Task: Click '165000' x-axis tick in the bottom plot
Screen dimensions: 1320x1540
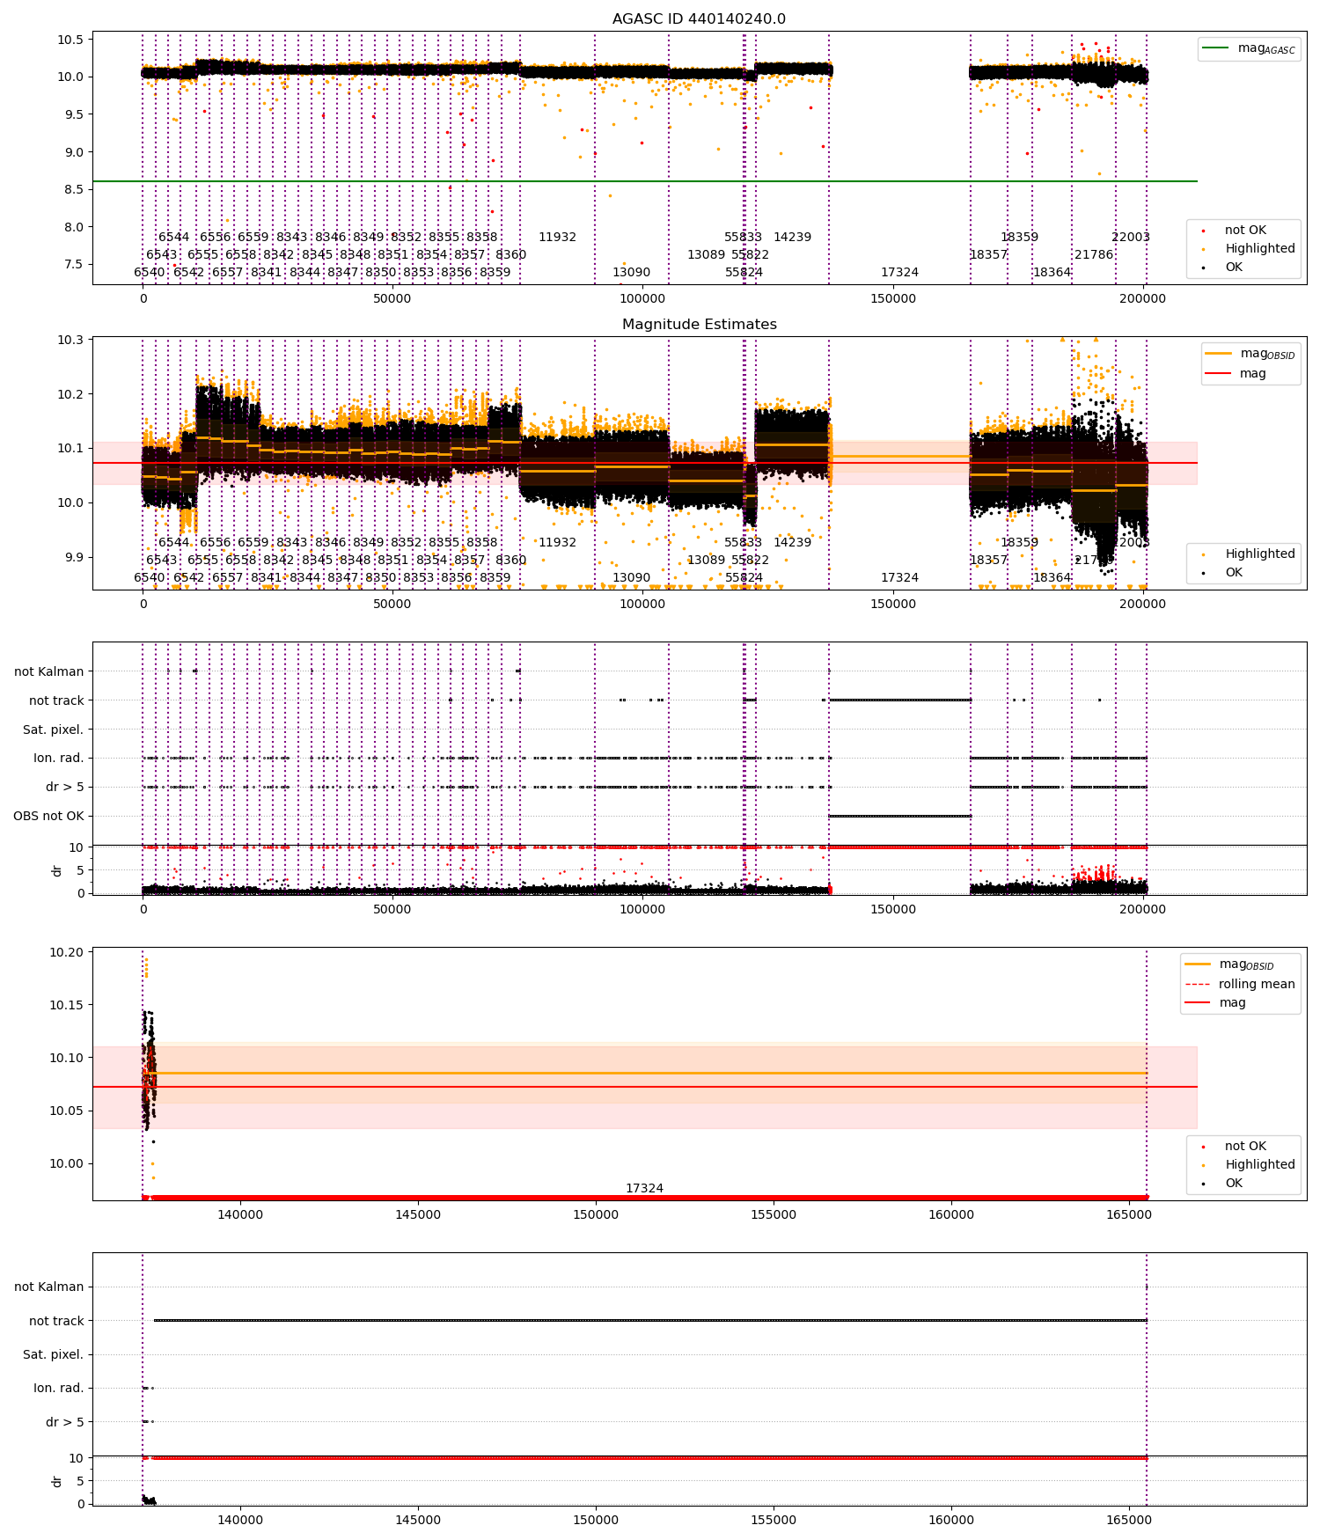Action: point(1129,1520)
